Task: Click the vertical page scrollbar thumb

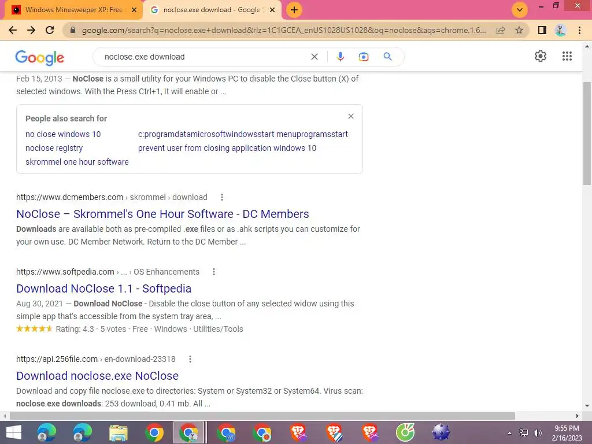Action: coord(587,133)
